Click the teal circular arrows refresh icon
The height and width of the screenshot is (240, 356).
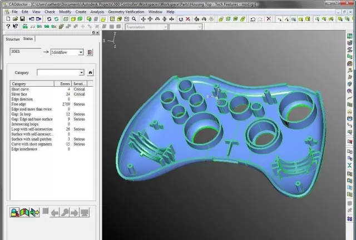pos(56,19)
